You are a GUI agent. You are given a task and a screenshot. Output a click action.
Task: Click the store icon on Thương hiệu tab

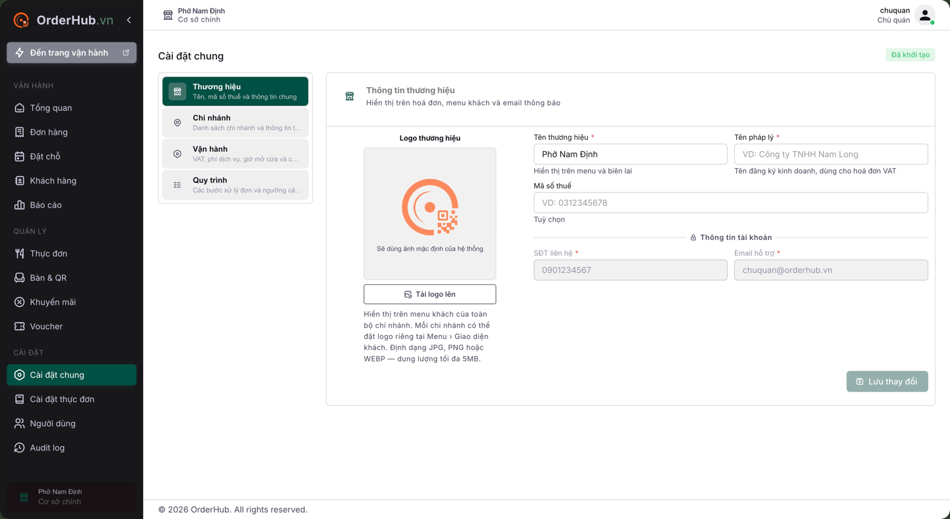177,92
